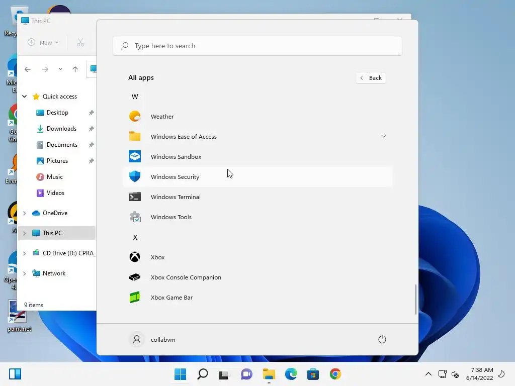Select Desktop in Quick access
Screen dimensions: 515x386
[57, 113]
